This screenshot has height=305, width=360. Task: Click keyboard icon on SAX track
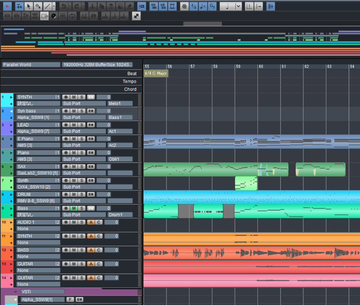[x=91, y=166]
